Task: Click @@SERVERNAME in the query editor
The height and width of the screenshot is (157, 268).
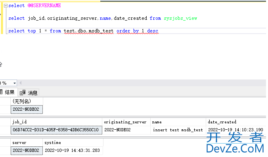Action: 44,6
